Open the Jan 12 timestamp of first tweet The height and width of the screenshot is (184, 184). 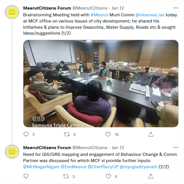(x=118, y=8)
